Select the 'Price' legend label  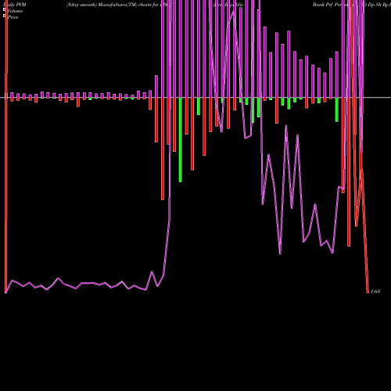[13, 17]
